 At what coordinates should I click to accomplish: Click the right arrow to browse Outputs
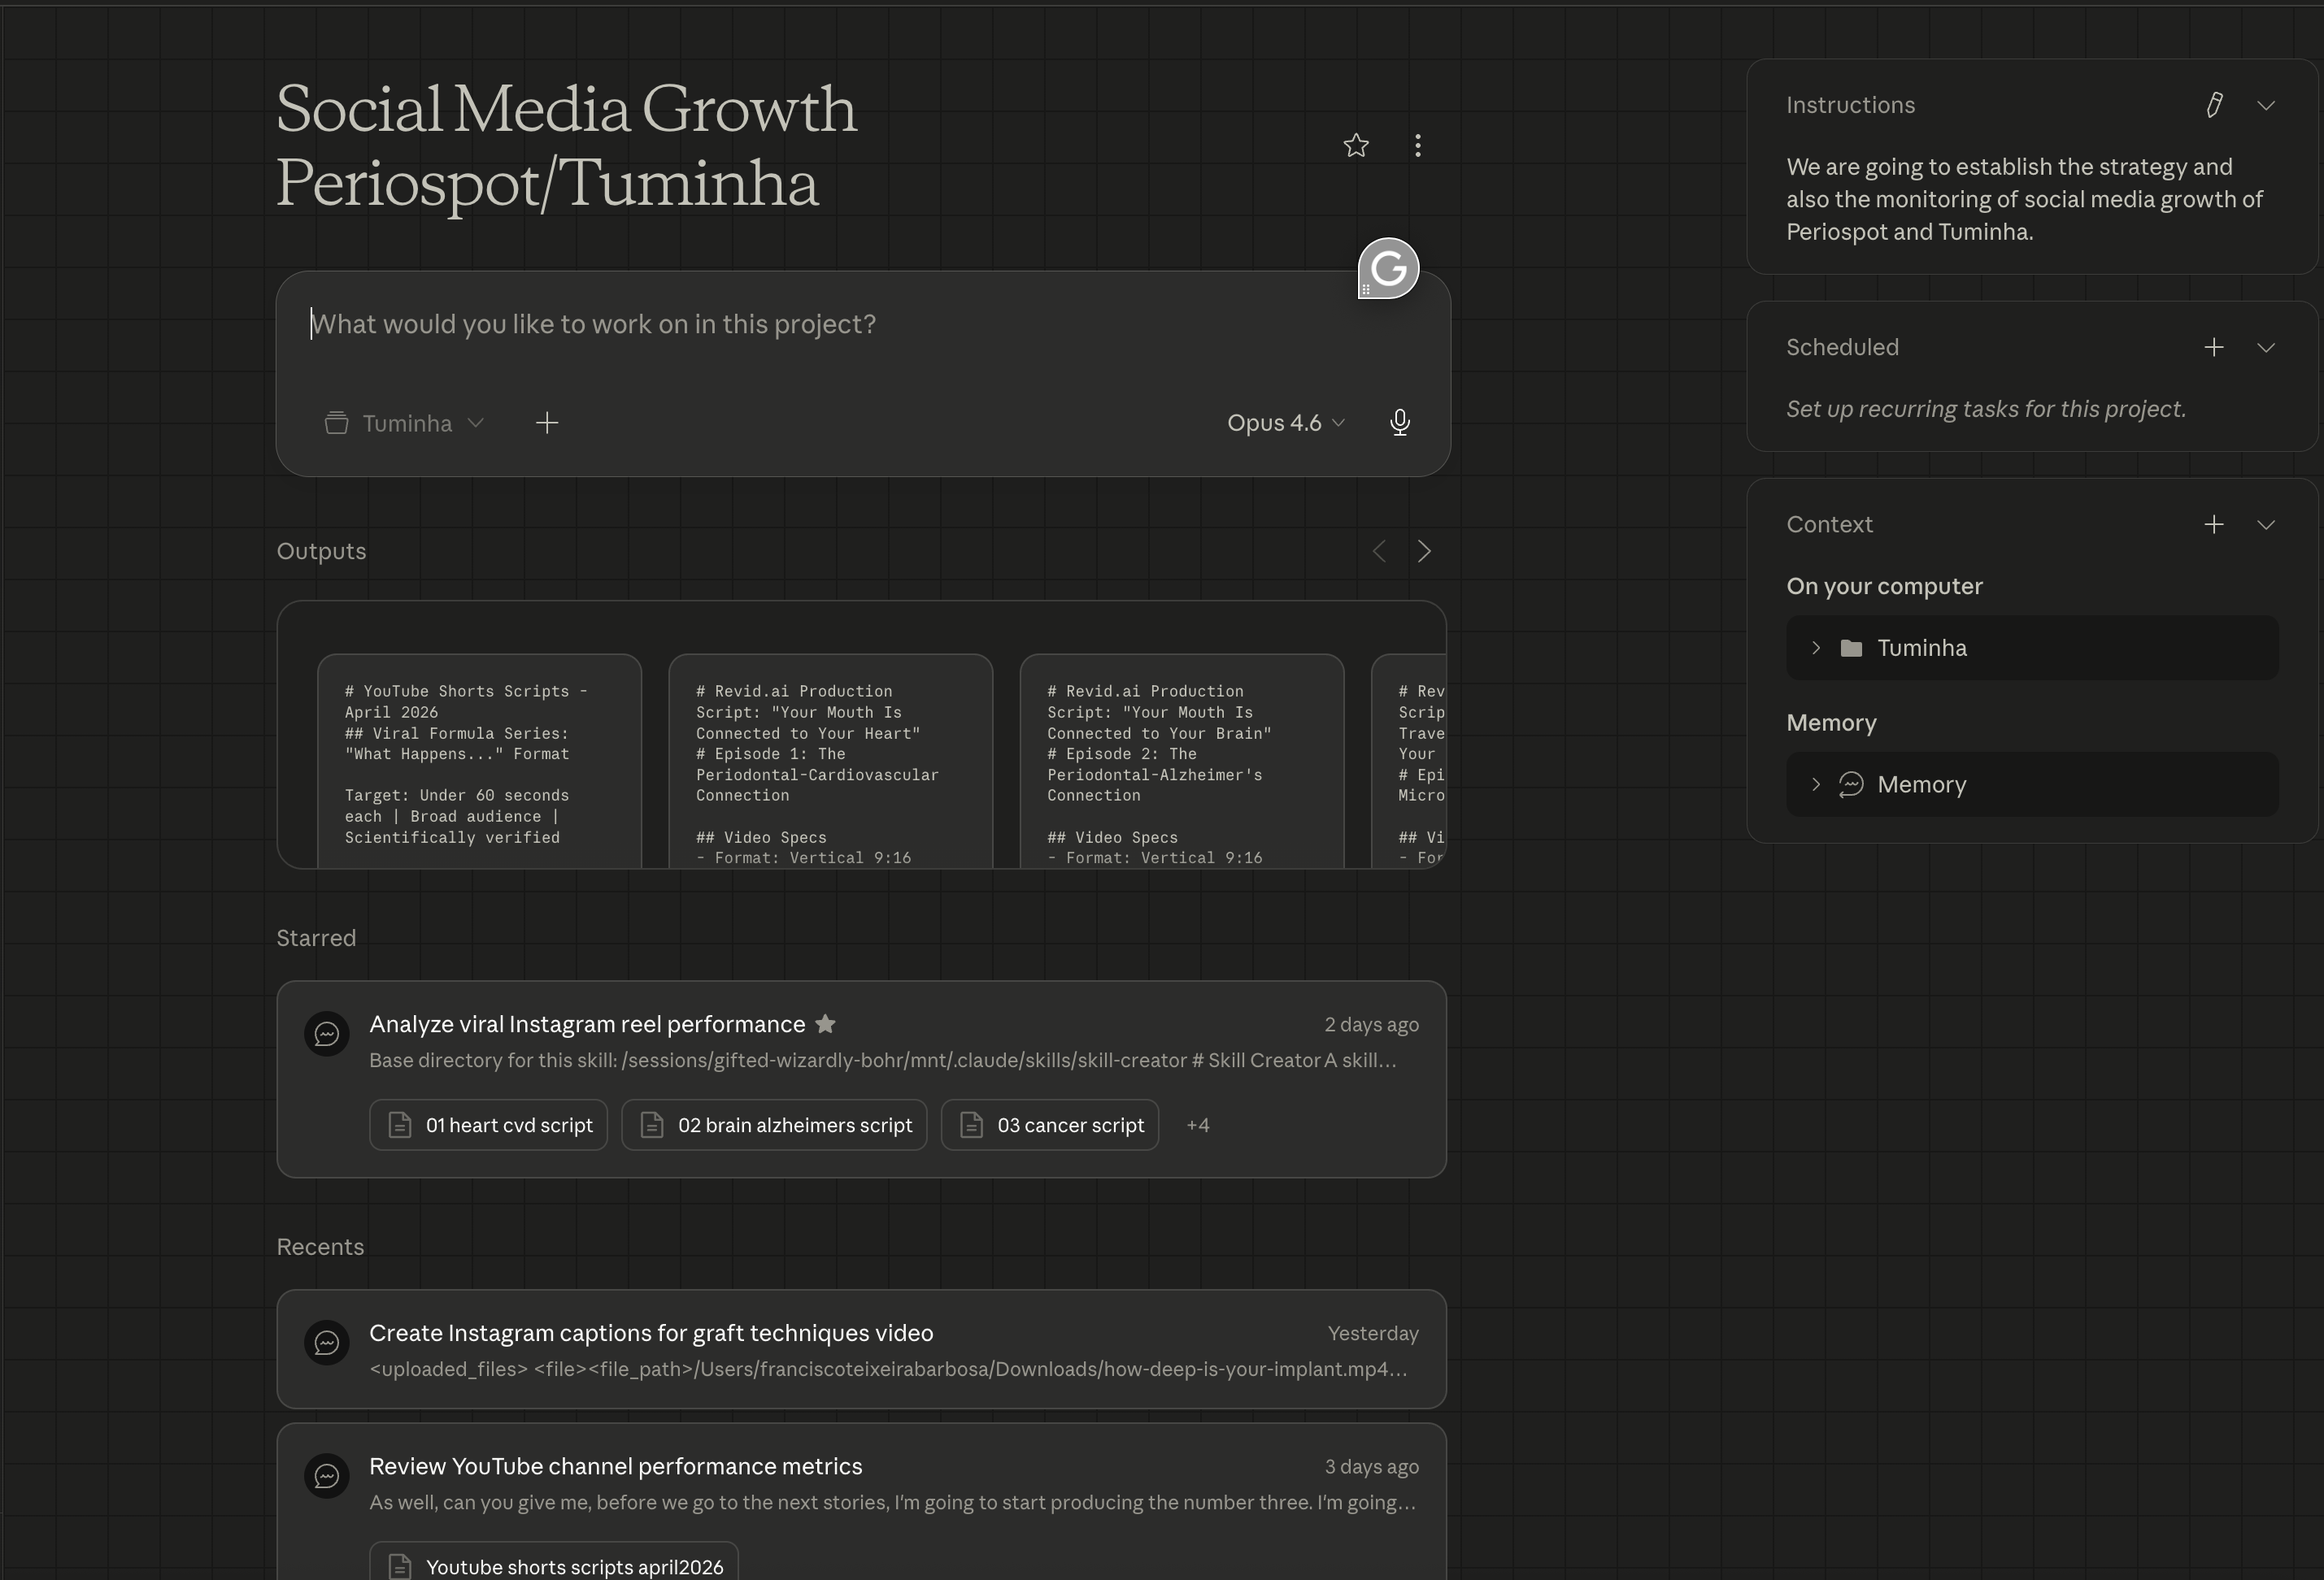tap(1424, 551)
